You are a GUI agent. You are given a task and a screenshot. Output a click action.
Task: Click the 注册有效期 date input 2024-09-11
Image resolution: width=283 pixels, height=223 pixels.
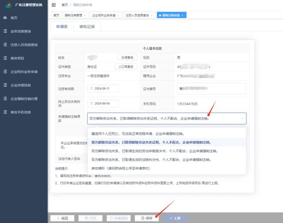[x=103, y=88]
